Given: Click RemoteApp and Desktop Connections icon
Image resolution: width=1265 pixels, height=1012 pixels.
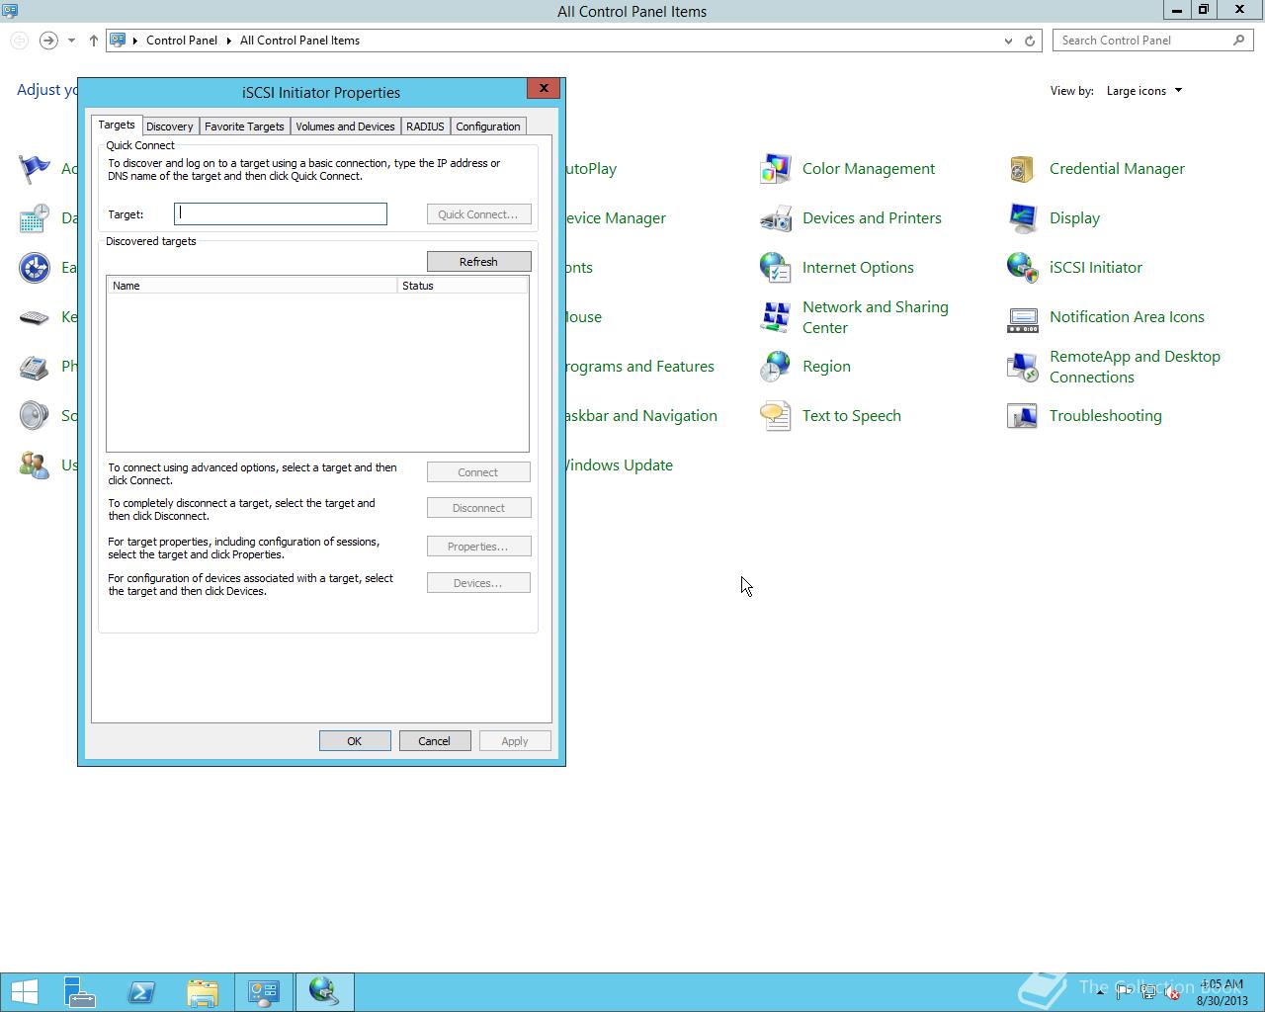Looking at the screenshot, I should (1023, 367).
